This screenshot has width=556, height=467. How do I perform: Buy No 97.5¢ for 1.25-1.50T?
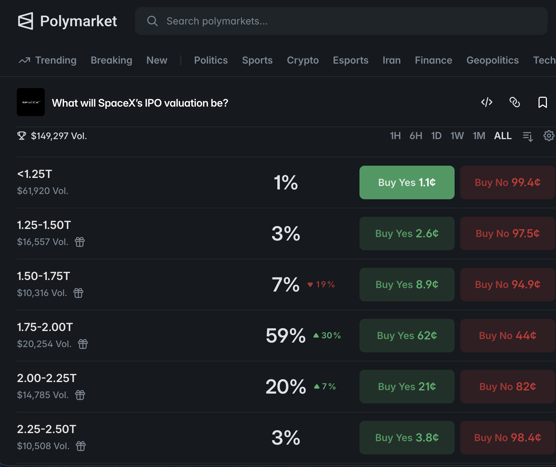click(x=508, y=233)
